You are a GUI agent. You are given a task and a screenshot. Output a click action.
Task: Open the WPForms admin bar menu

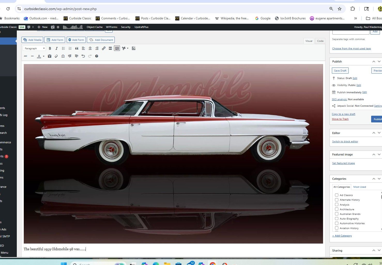point(112,27)
